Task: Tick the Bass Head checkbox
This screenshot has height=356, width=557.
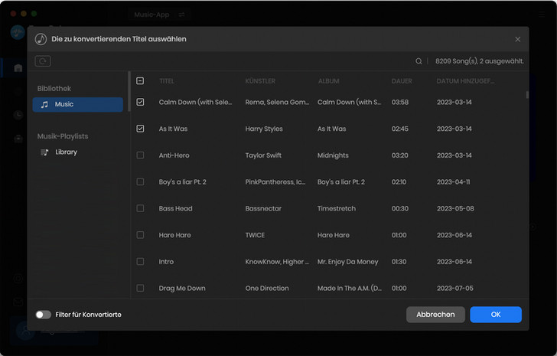Action: click(x=140, y=208)
